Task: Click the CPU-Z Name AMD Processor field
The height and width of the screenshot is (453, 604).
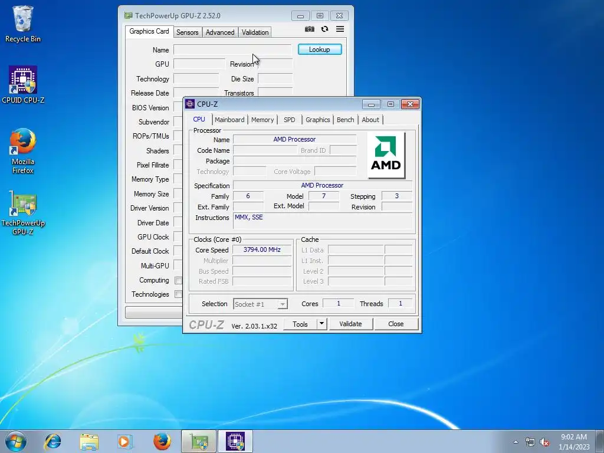Action: tap(295, 139)
